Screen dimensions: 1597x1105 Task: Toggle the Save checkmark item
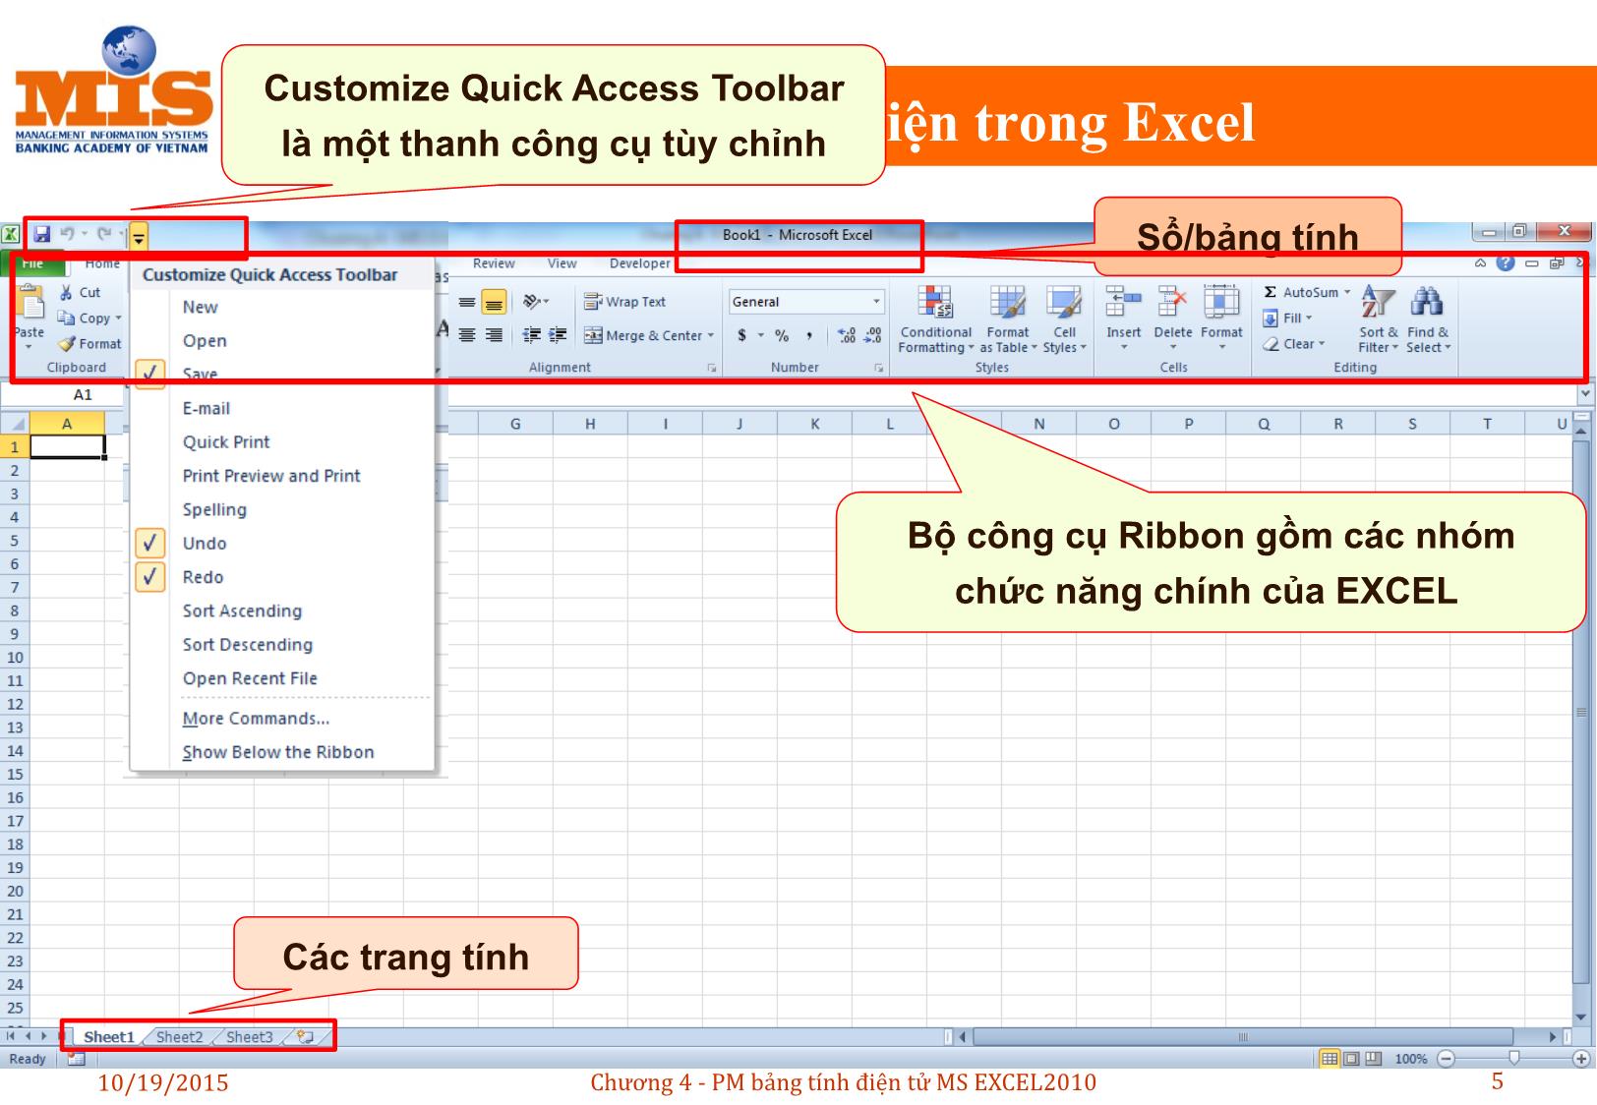click(x=283, y=375)
